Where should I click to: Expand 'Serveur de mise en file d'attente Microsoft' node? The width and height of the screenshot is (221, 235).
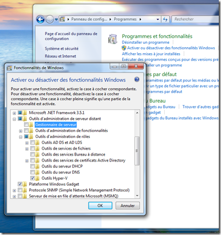pyautogui.click(x=14, y=197)
